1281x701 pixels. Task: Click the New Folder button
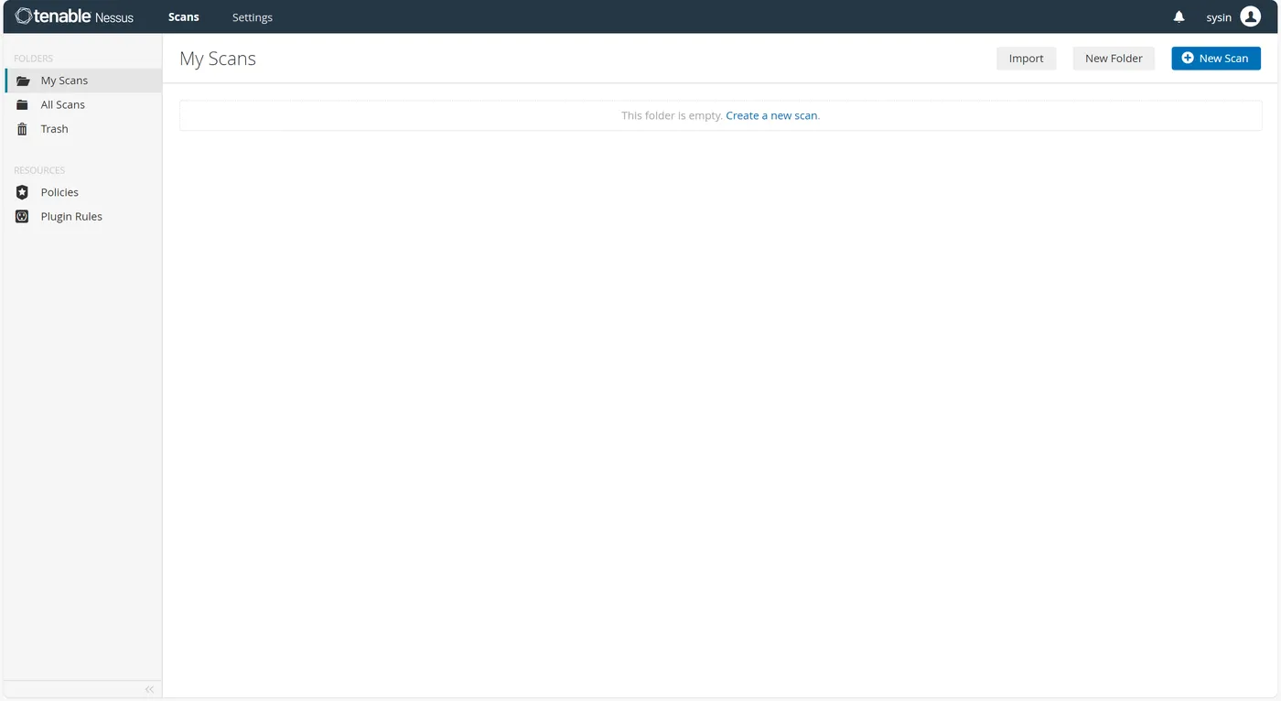[x=1114, y=59]
